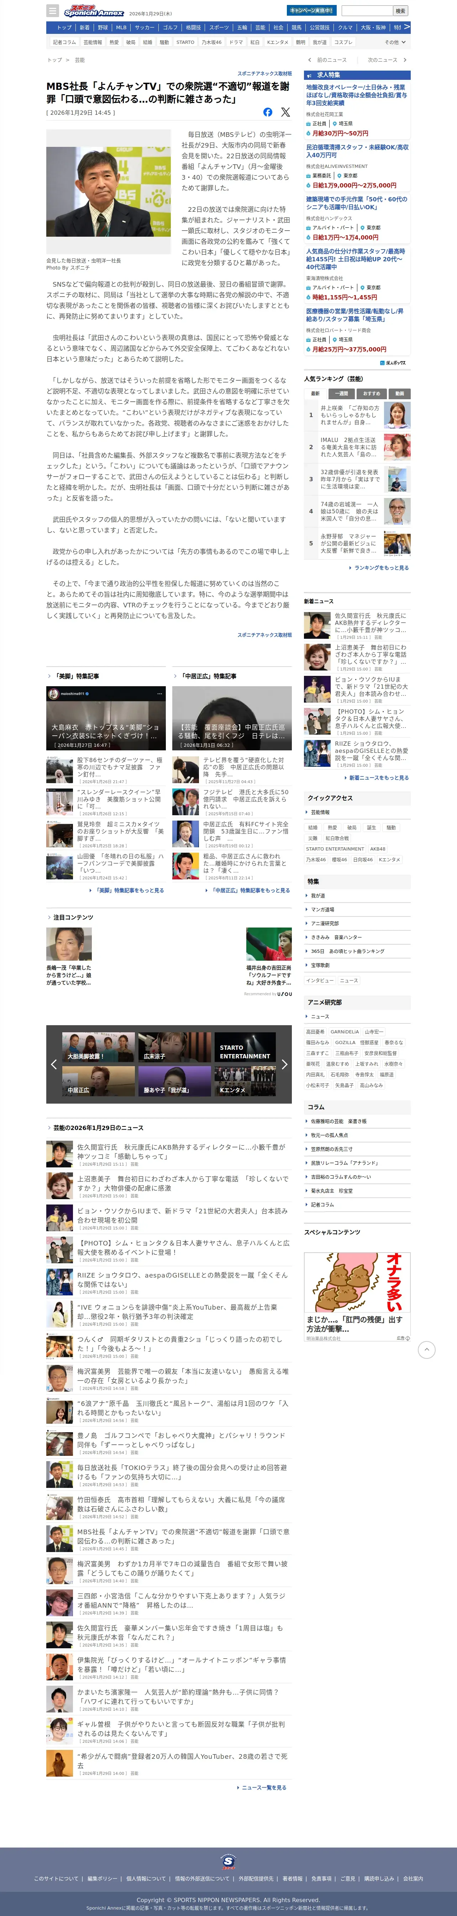The width and height of the screenshot is (457, 1916).
Task: Open the 大胆美脚披露！carousel tile
Action: point(99,1047)
